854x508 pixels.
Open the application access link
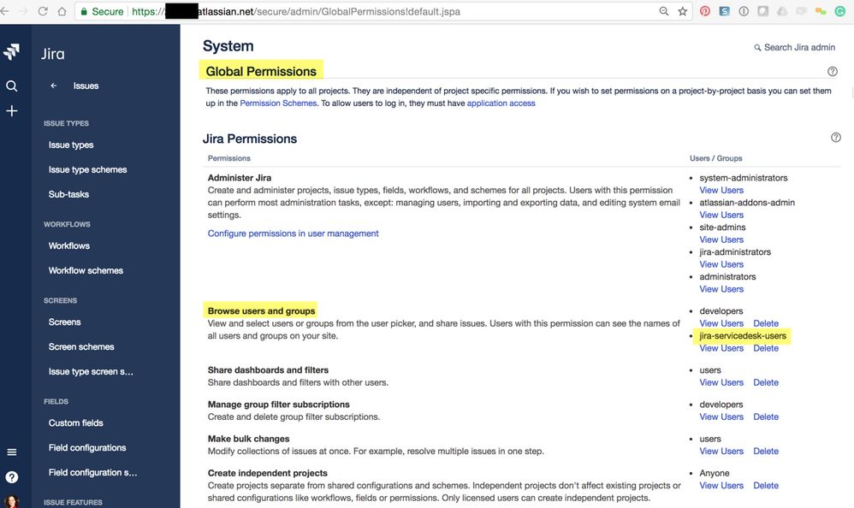(501, 103)
